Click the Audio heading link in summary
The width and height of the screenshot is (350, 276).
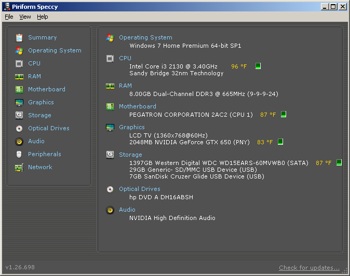127,210
